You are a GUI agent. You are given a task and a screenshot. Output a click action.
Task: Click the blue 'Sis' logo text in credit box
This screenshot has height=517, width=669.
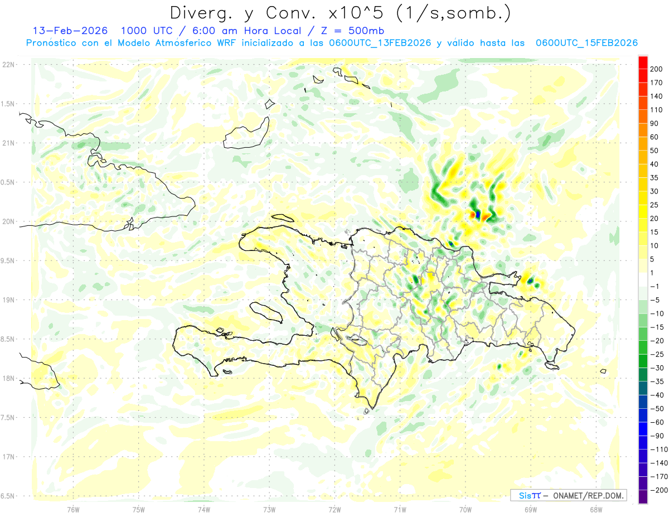(x=524, y=495)
